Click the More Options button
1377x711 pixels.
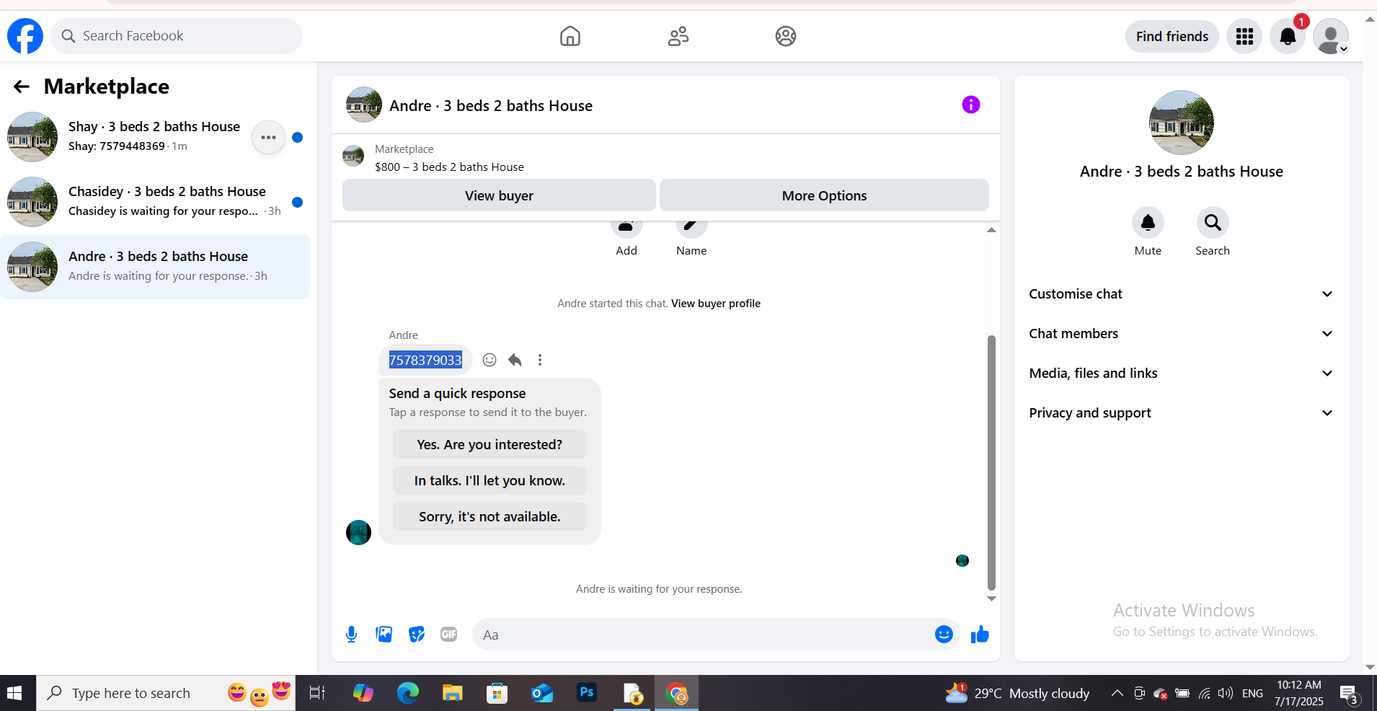click(824, 195)
